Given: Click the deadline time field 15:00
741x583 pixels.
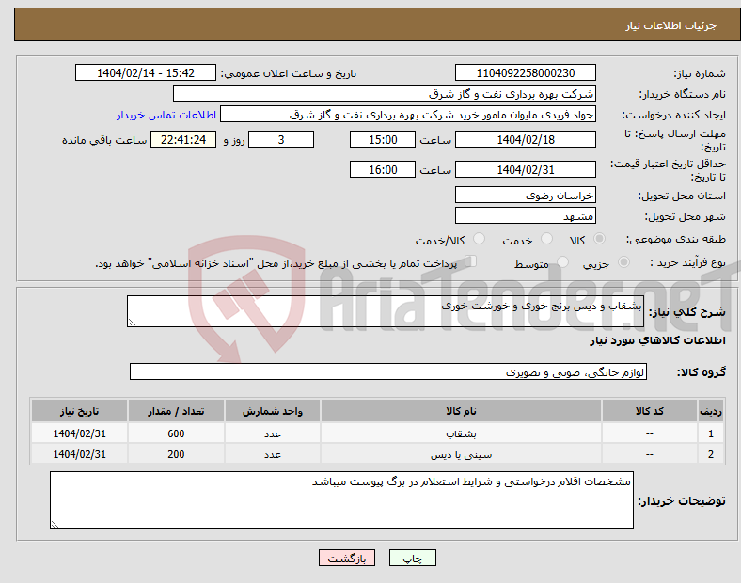Looking at the screenshot, I should click(x=383, y=139).
